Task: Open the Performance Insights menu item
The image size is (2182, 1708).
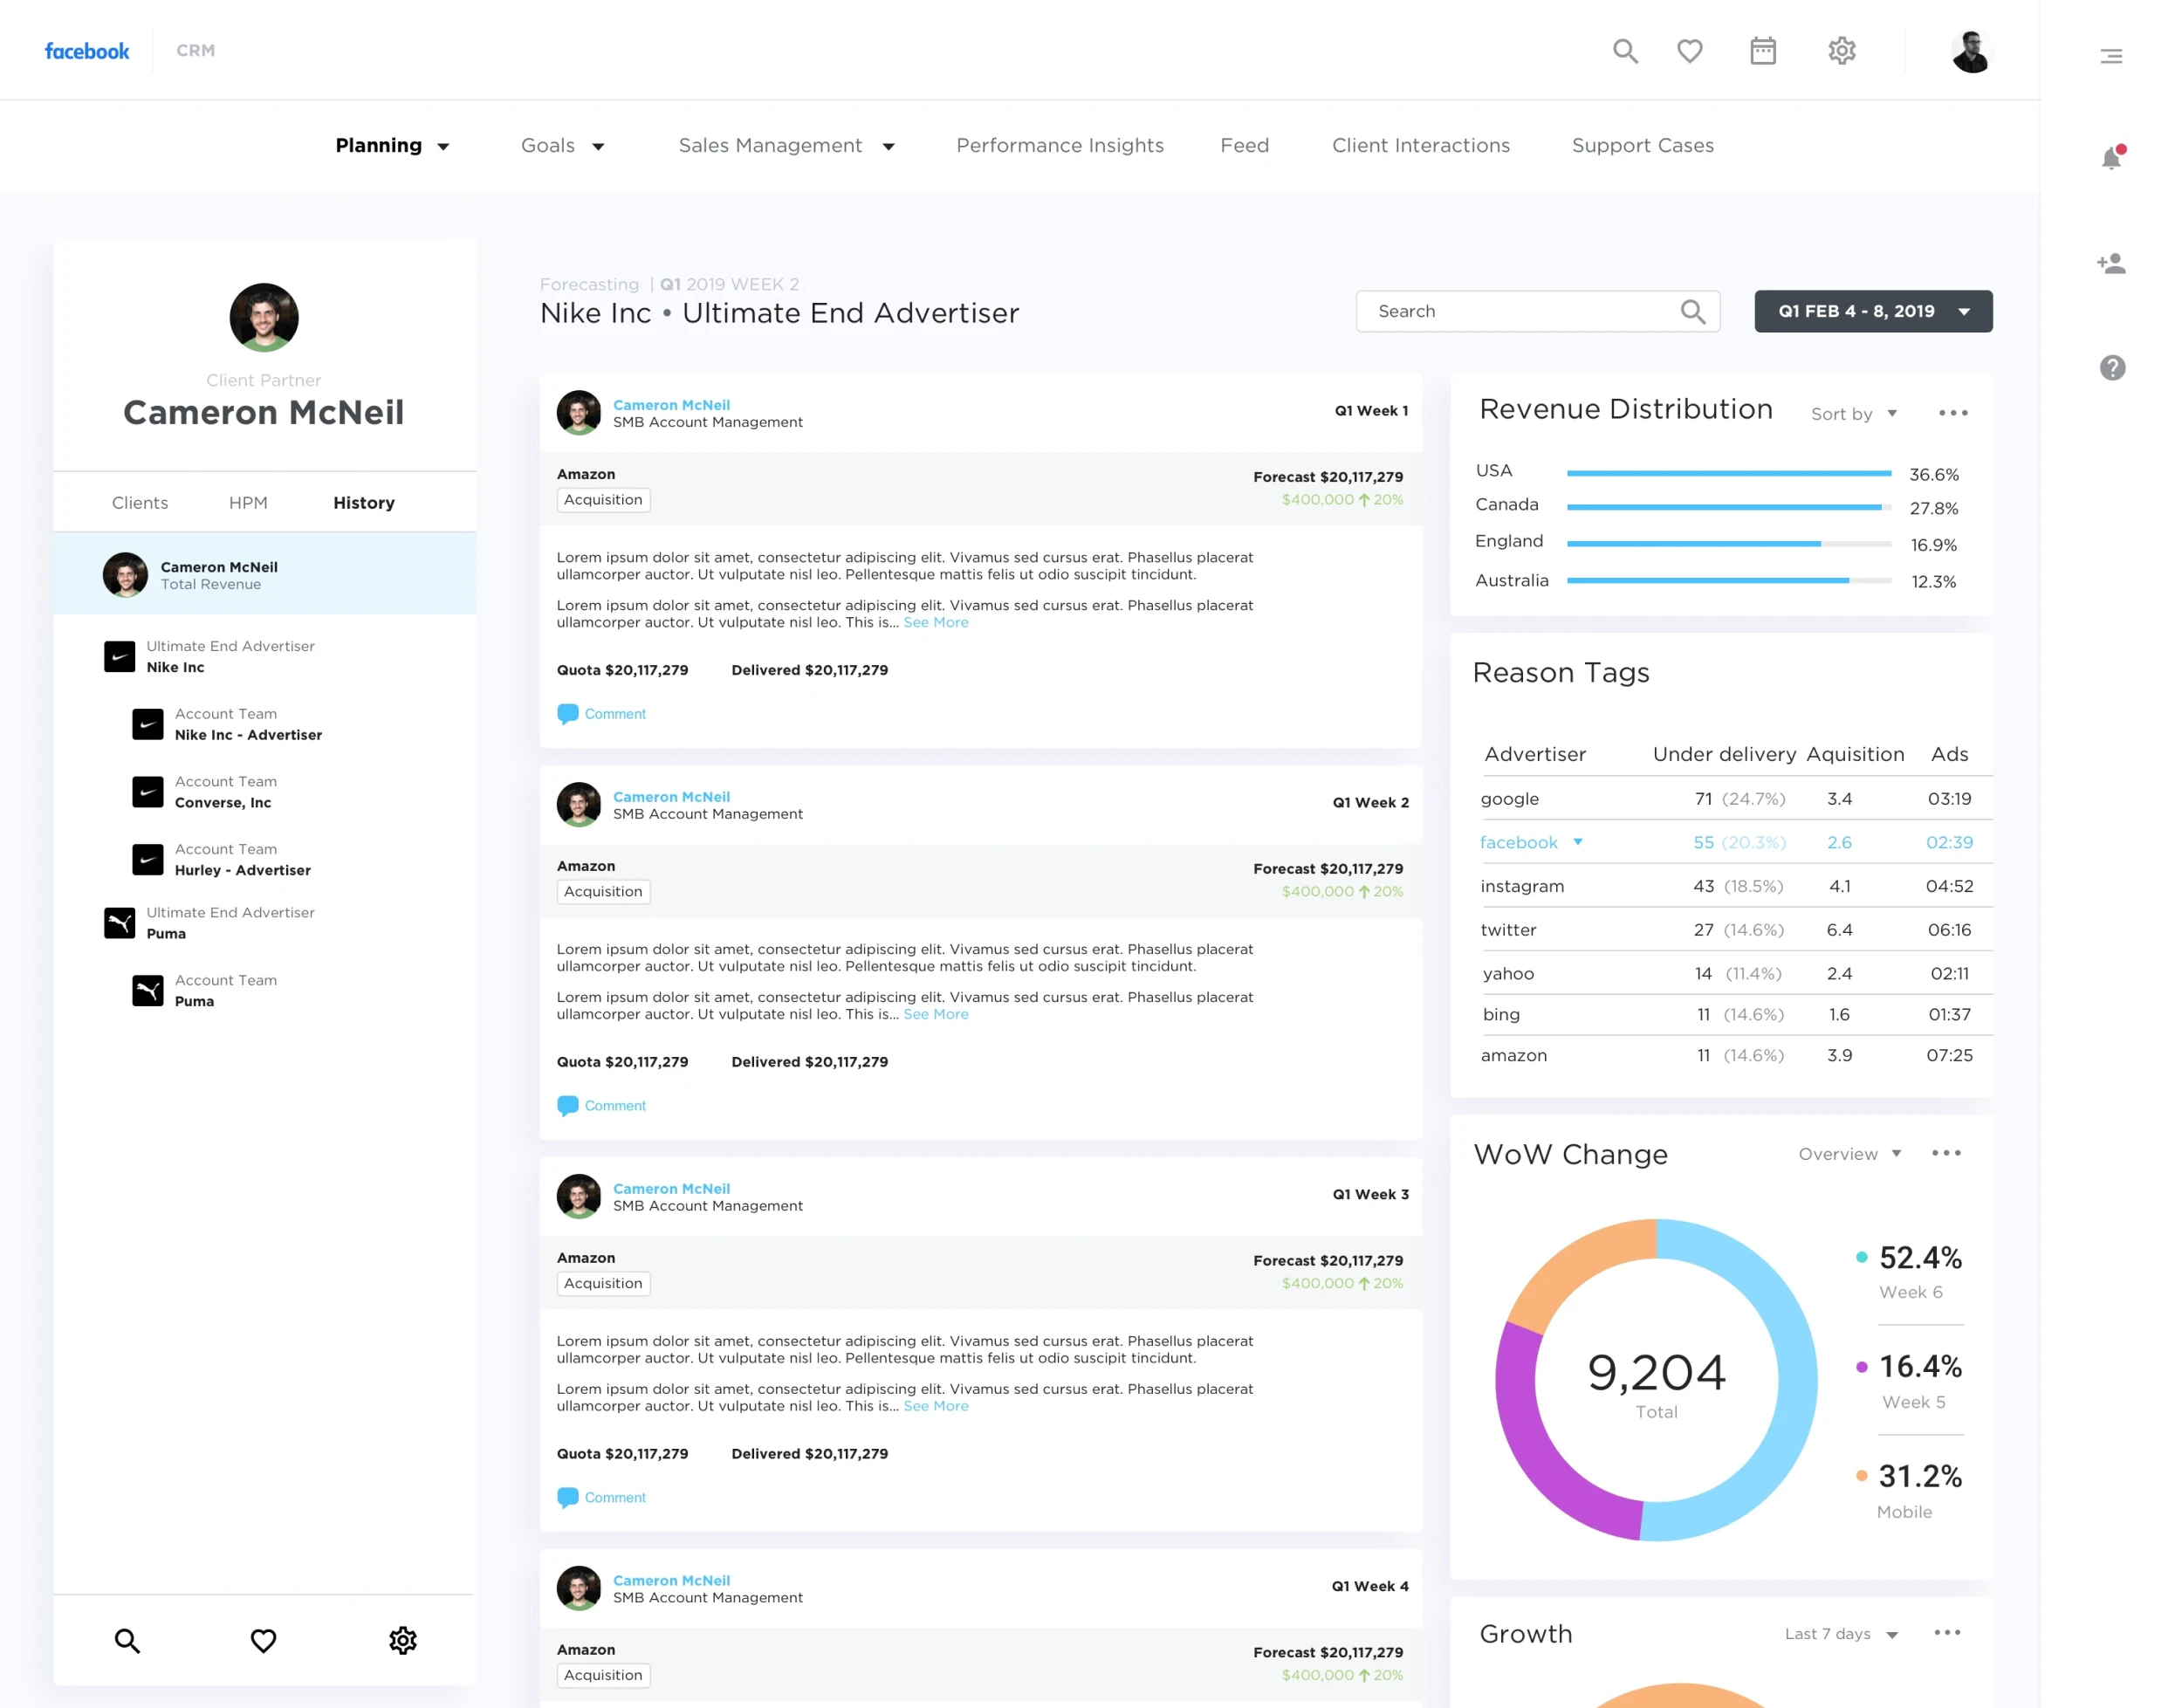Action: (1059, 145)
